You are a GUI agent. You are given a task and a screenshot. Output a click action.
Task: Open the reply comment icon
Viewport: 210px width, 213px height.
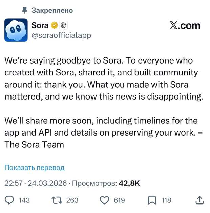[x=11, y=200]
